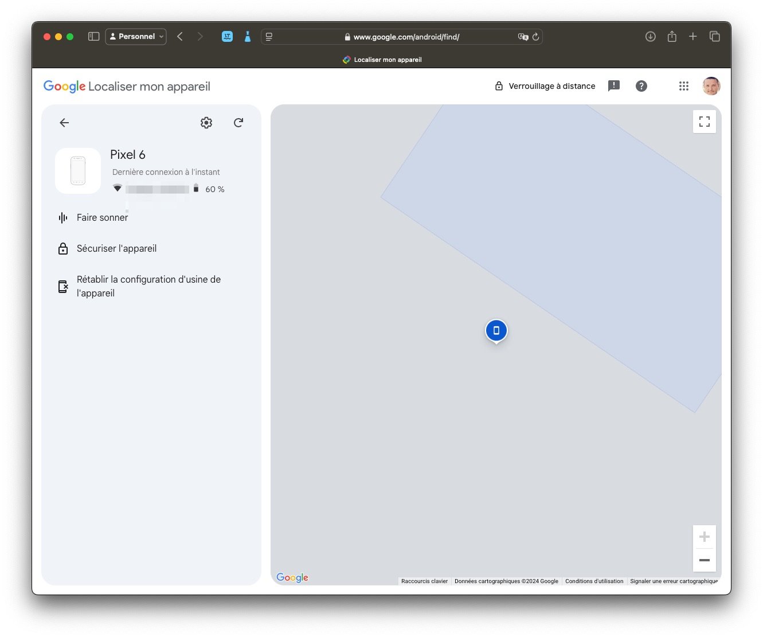The height and width of the screenshot is (637, 763).
Task: Click the device marker on the map
Action: click(496, 331)
